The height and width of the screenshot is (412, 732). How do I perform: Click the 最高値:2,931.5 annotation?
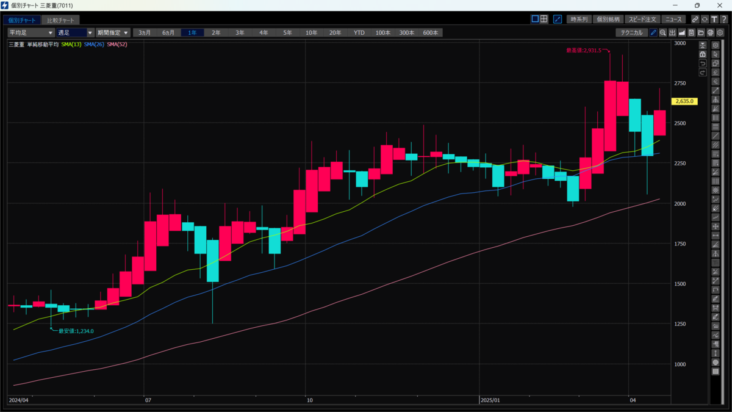[584, 51]
